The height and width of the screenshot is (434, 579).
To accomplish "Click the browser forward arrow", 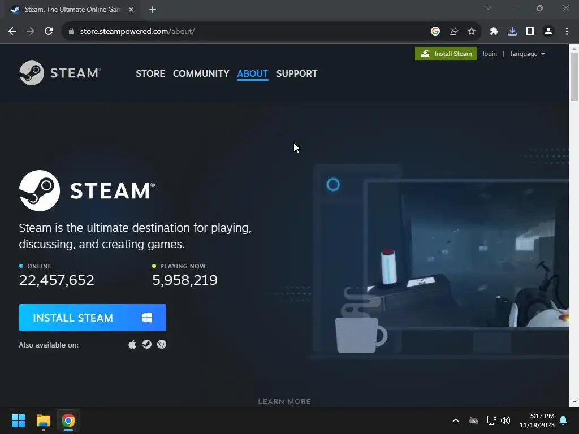I will [x=31, y=32].
